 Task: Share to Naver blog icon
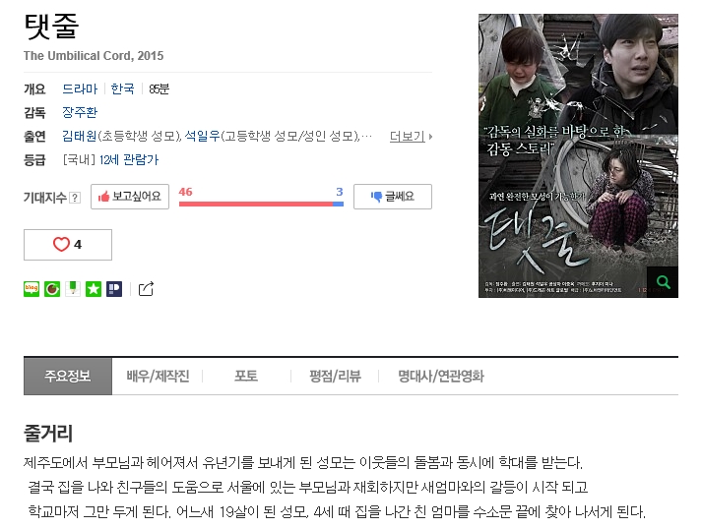pyautogui.click(x=32, y=289)
